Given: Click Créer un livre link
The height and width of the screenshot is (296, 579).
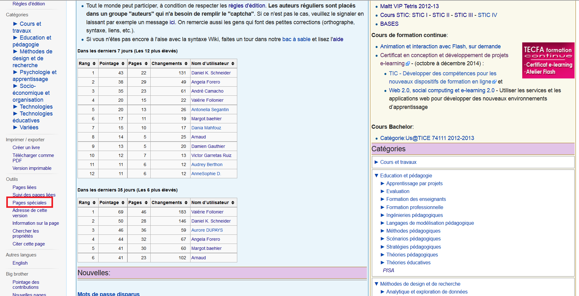Looking at the screenshot, I should [x=26, y=148].
